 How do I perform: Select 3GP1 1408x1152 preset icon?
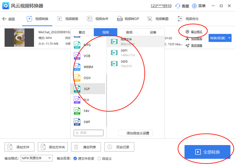114,53
